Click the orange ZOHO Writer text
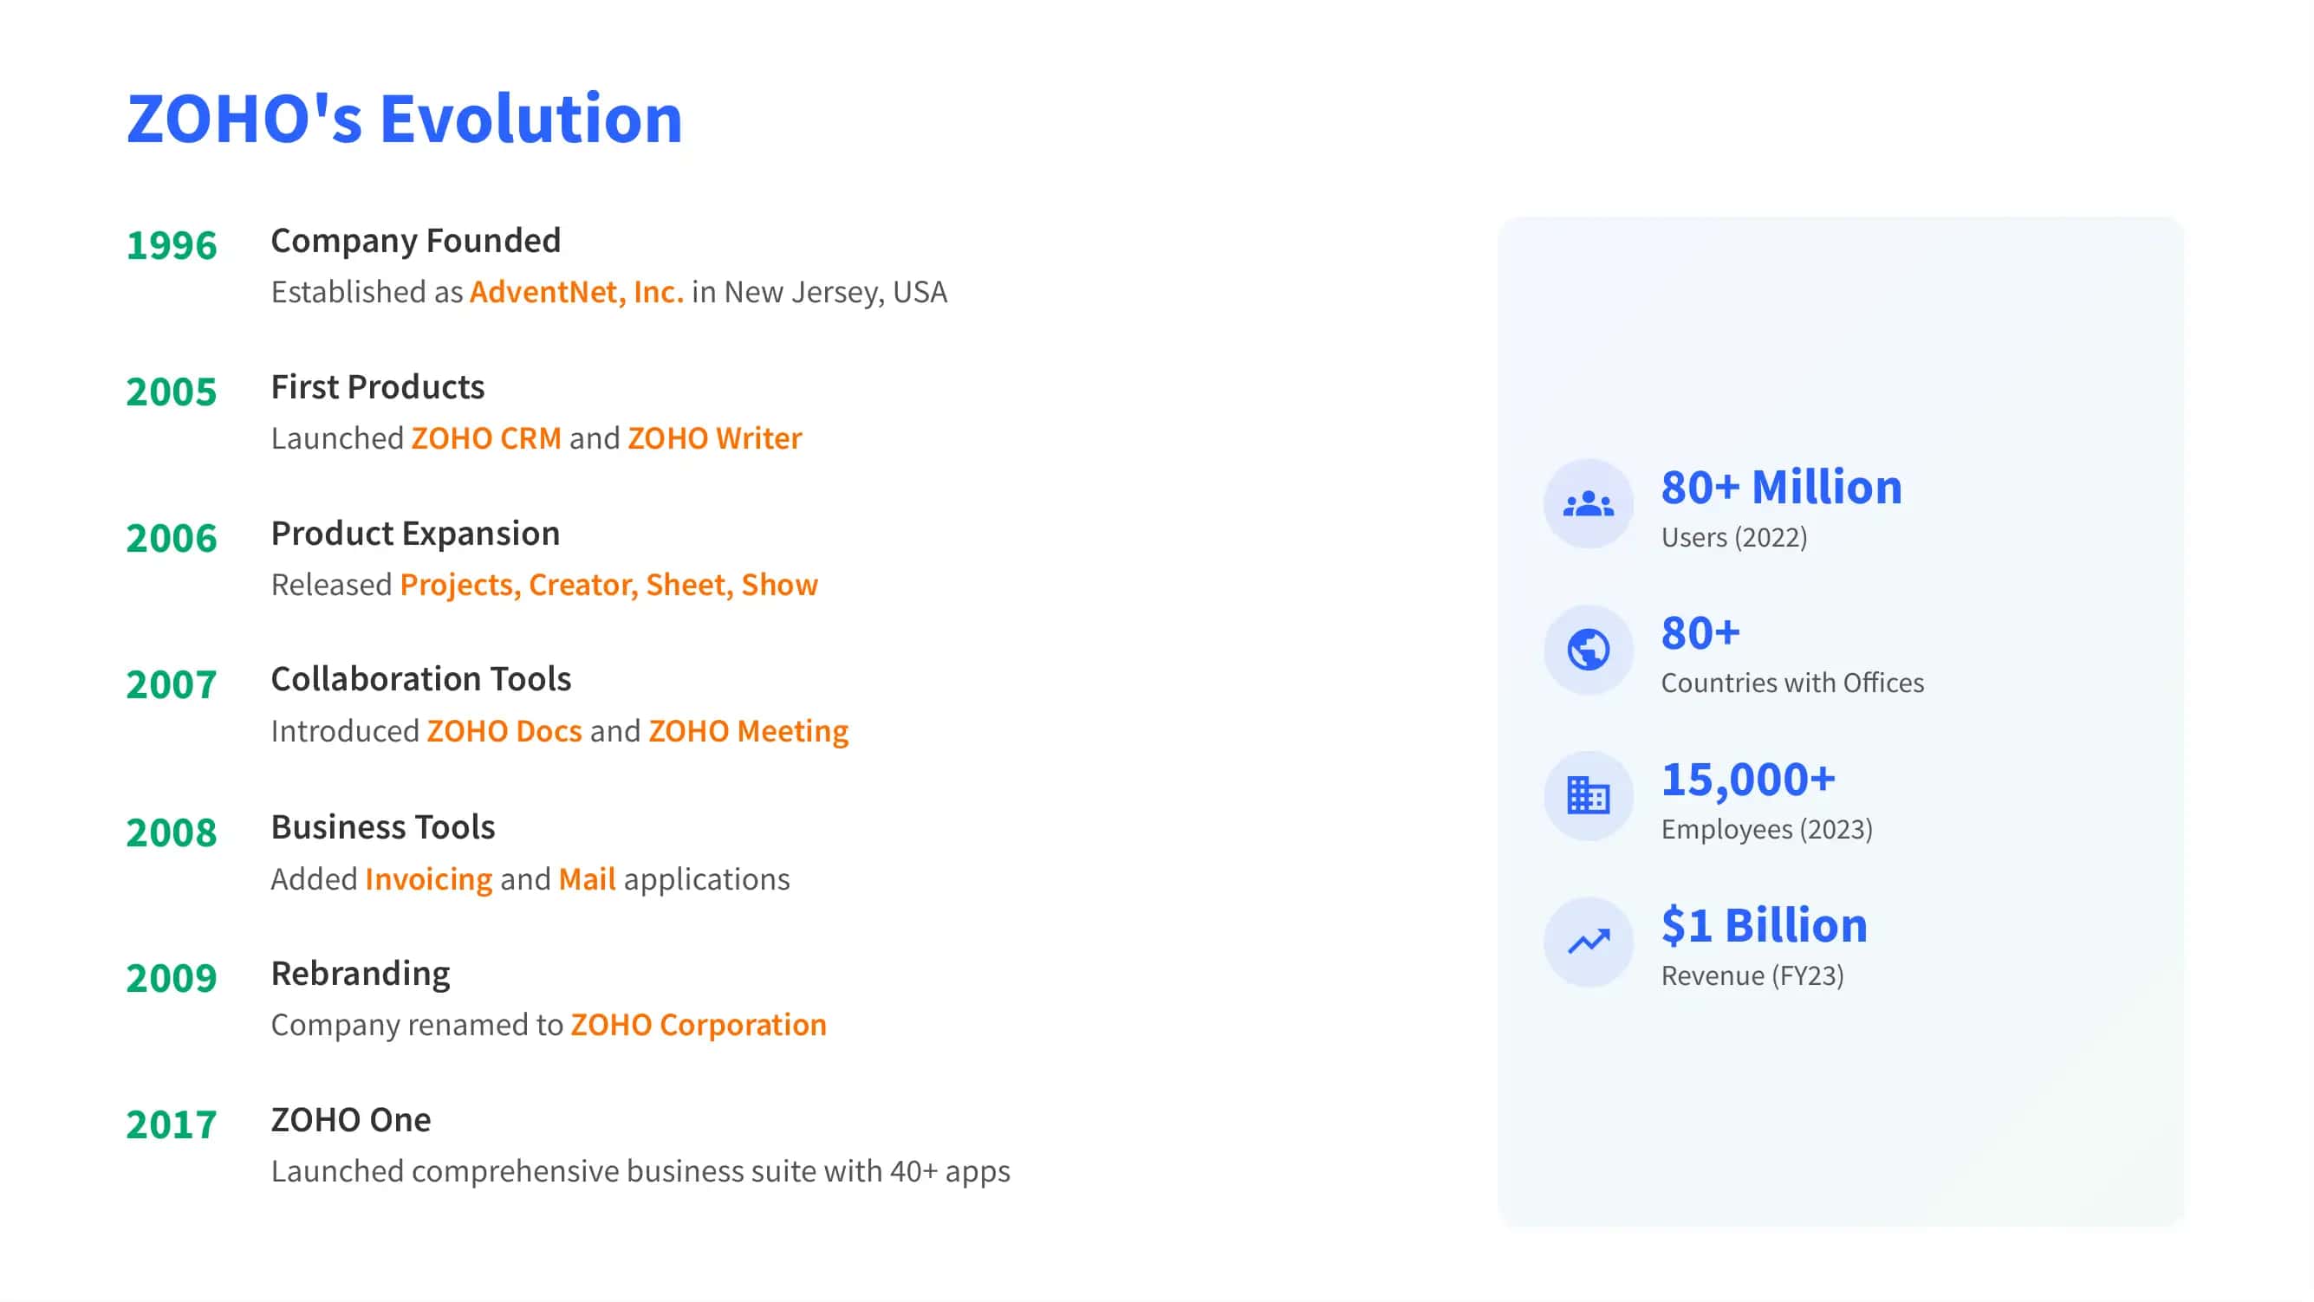 (715, 438)
